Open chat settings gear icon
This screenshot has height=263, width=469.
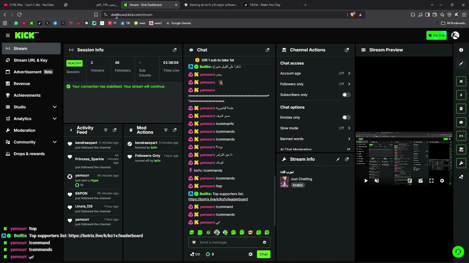click(251, 254)
